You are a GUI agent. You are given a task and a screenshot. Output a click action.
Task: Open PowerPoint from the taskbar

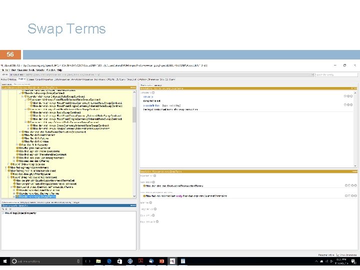point(162,261)
